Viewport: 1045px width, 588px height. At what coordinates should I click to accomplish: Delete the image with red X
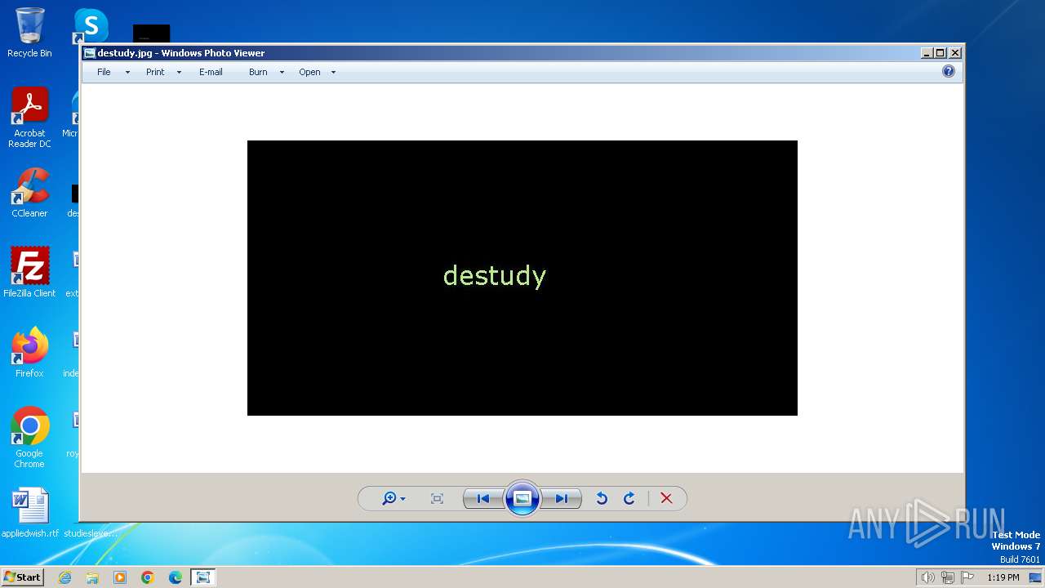[666, 498]
